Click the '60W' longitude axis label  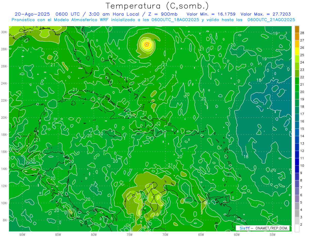(x=237, y=235)
